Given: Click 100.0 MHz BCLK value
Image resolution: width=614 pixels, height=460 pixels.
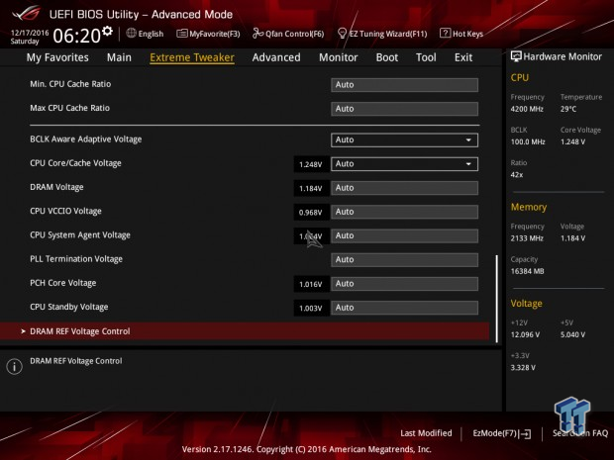Looking at the screenshot, I should click(528, 142).
